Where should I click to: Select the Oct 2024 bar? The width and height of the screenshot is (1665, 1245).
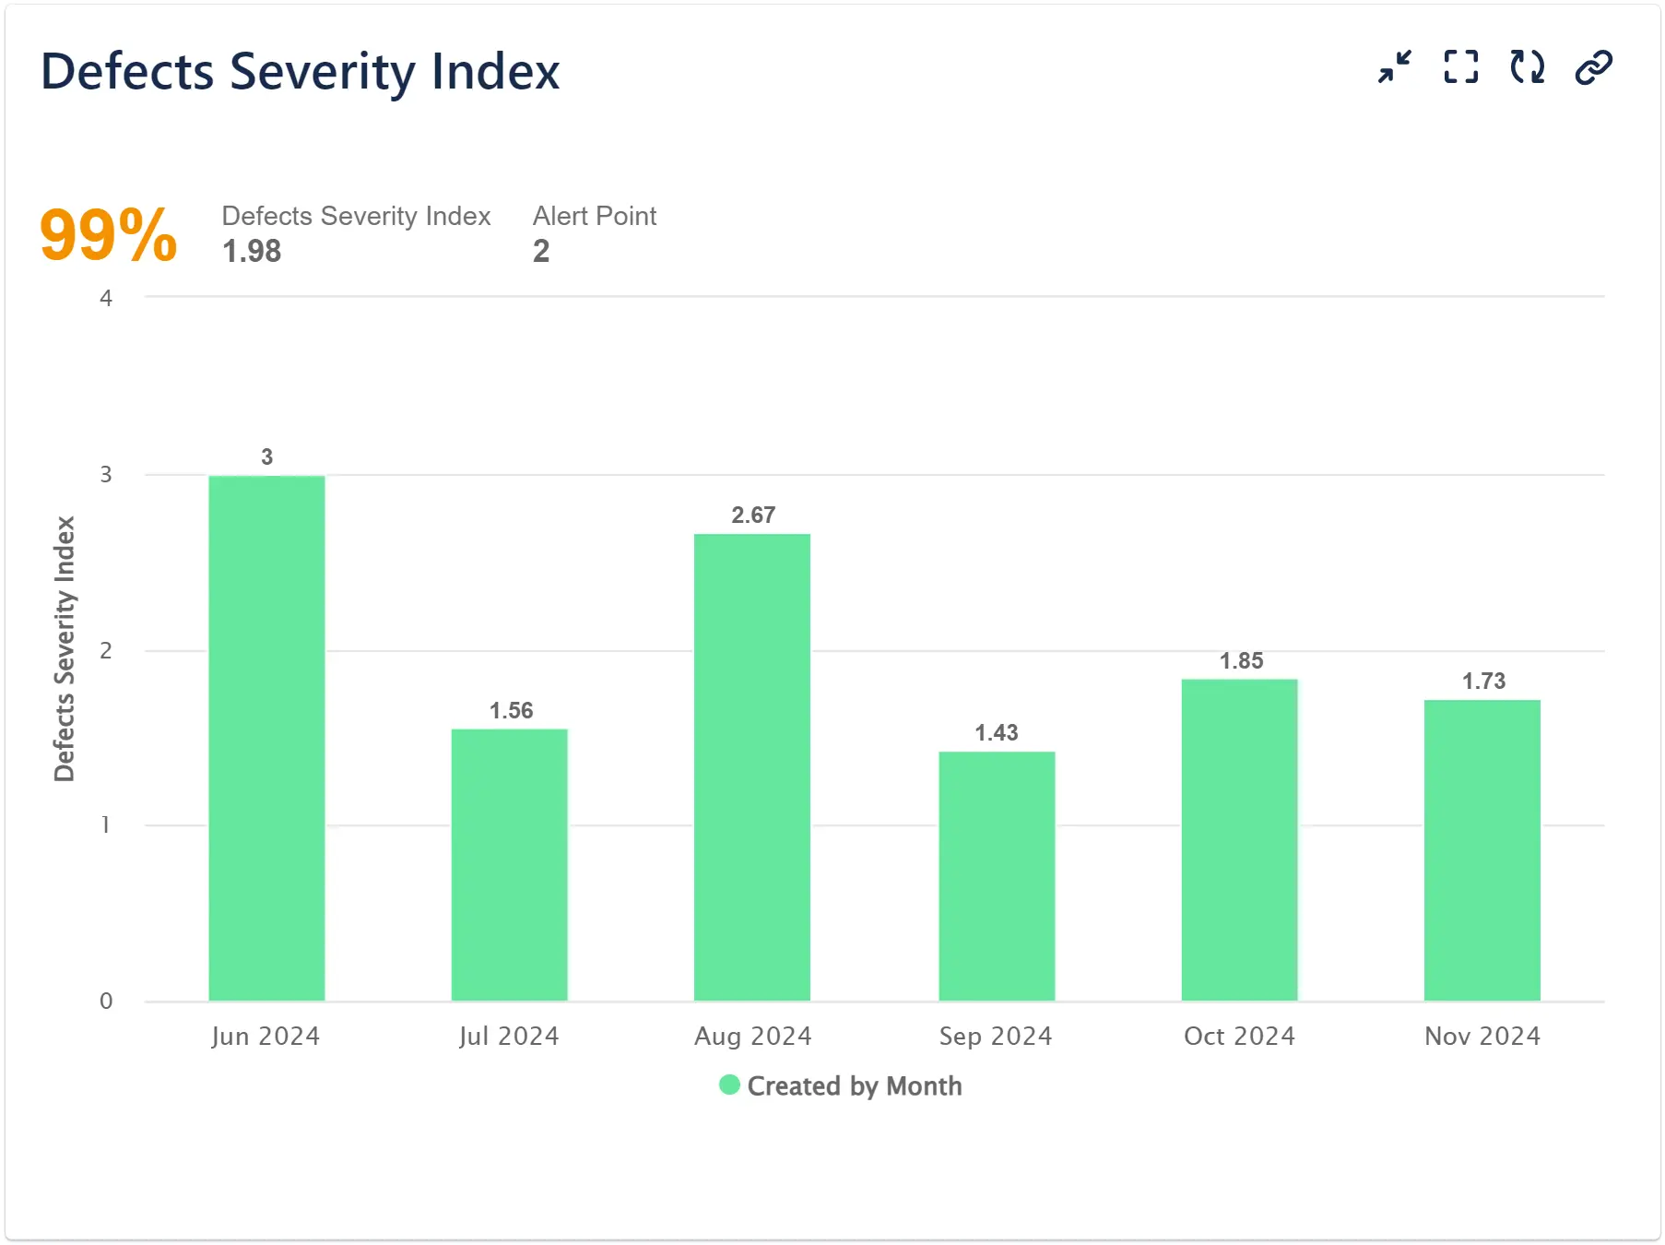(x=1239, y=839)
